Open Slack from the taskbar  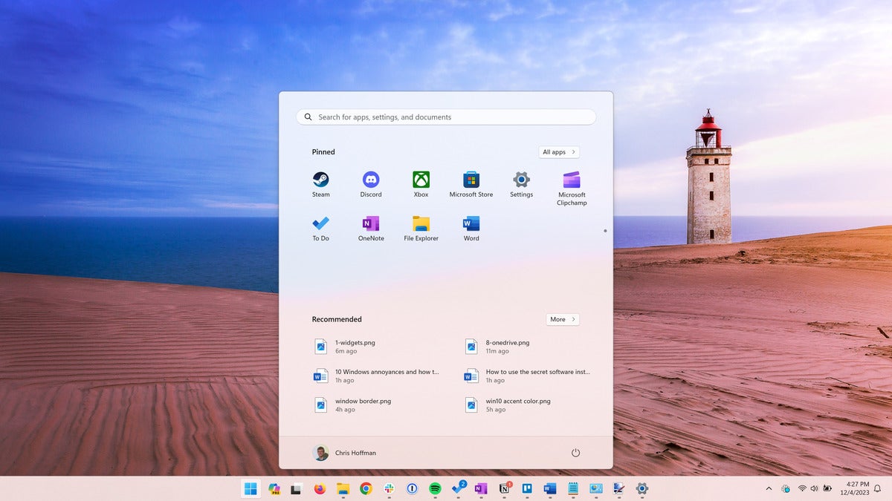pos(389,488)
